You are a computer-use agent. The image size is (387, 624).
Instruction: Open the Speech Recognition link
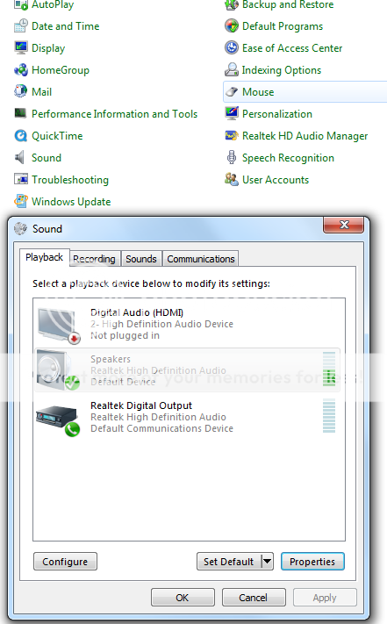288,158
